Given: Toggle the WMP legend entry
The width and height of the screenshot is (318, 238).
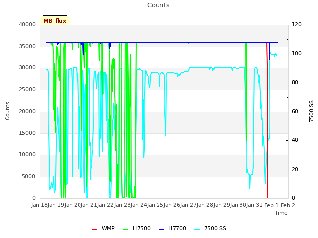Looking at the screenshot, I should pyautogui.click(x=103, y=228).
